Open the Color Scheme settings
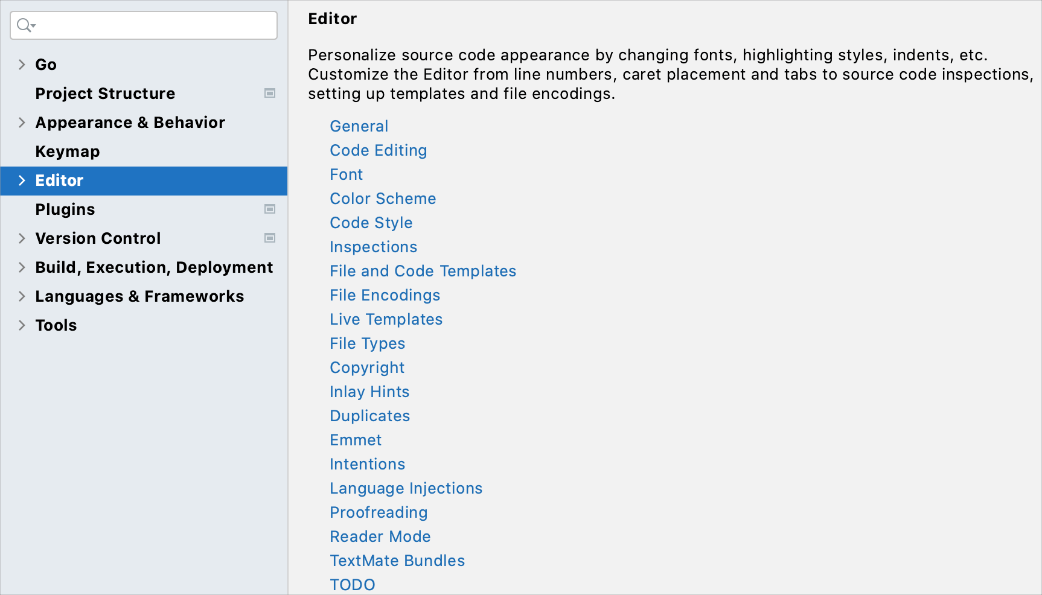This screenshot has height=595, width=1042. [x=383, y=199]
